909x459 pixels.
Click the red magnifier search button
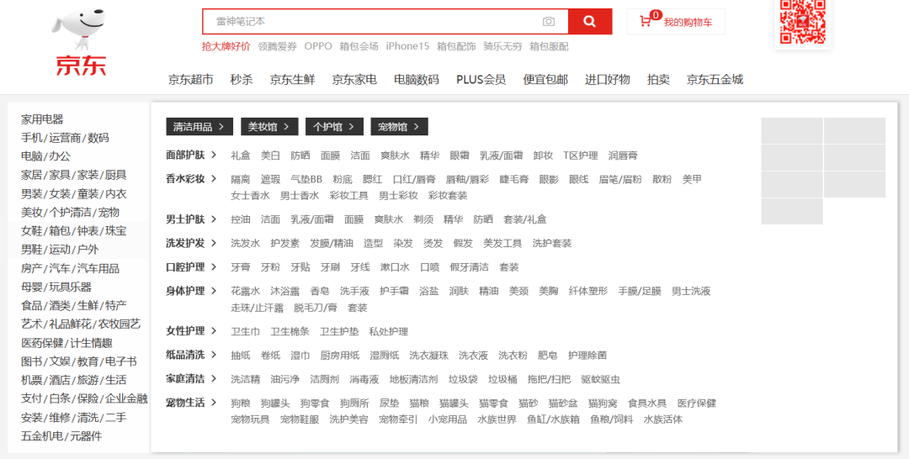point(589,21)
